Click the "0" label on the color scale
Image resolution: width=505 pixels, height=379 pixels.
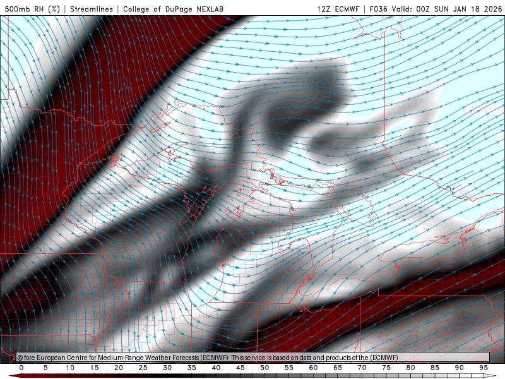click(21, 368)
